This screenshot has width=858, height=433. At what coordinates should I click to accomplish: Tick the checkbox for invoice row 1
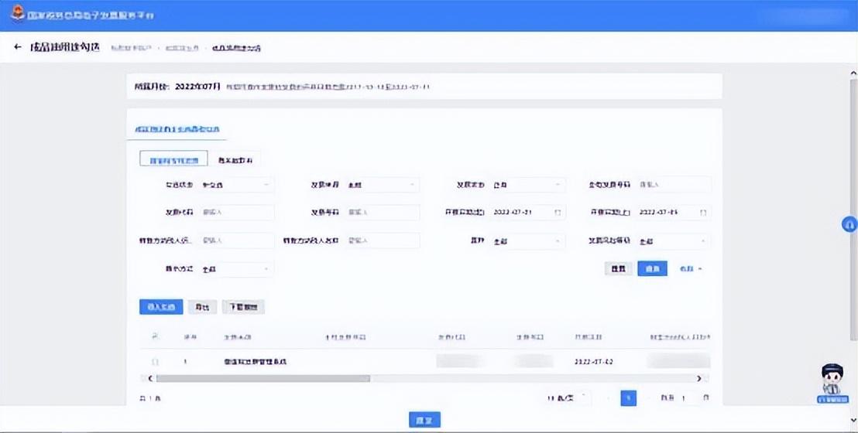coord(155,362)
